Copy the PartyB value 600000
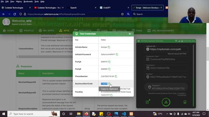This screenshot has height=117, width=209. point(109,69)
